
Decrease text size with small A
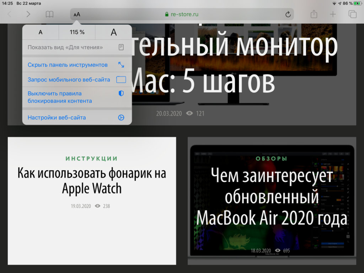coord(41,32)
